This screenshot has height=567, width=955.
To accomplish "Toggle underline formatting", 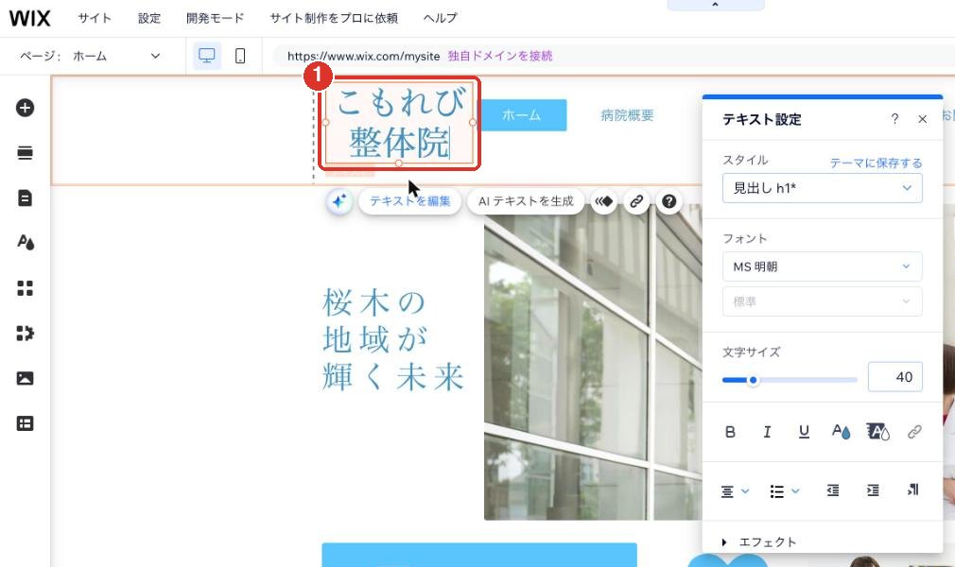I will [804, 432].
